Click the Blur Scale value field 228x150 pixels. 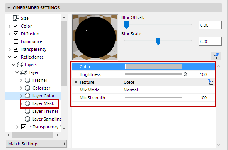click(x=210, y=41)
